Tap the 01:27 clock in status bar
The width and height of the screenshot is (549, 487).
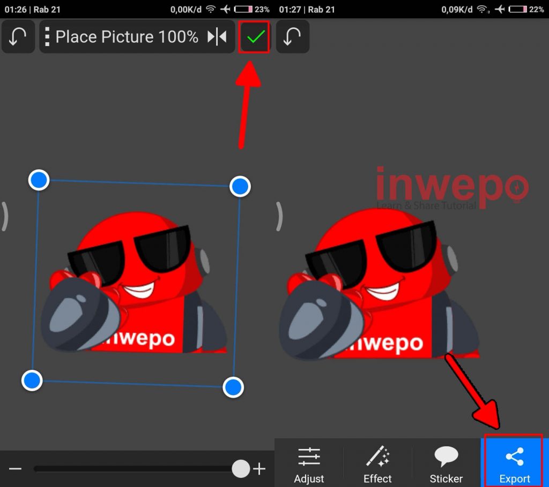(x=290, y=10)
